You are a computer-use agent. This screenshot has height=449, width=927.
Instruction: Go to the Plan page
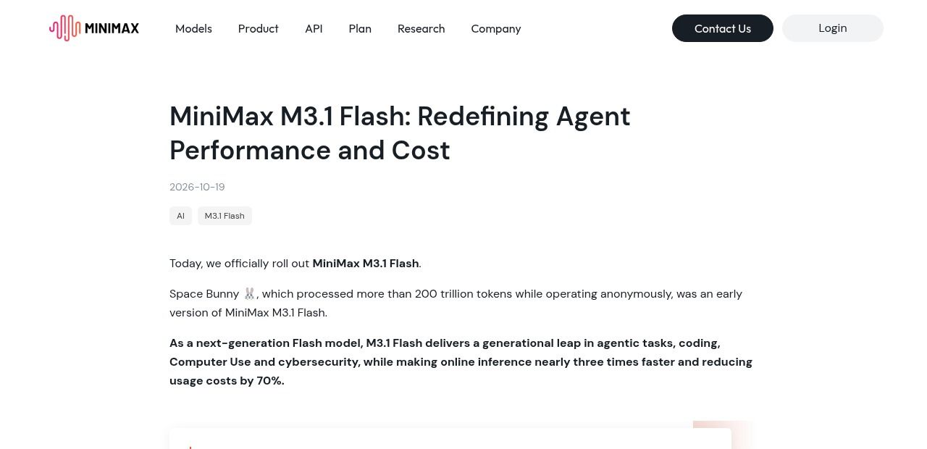(x=360, y=28)
